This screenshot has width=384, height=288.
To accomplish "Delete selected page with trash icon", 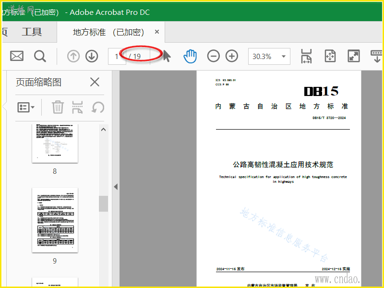I will 58,107.
